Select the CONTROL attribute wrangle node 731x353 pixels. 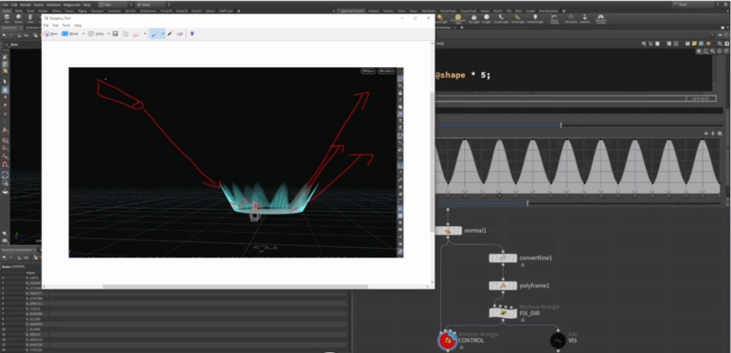(x=448, y=341)
